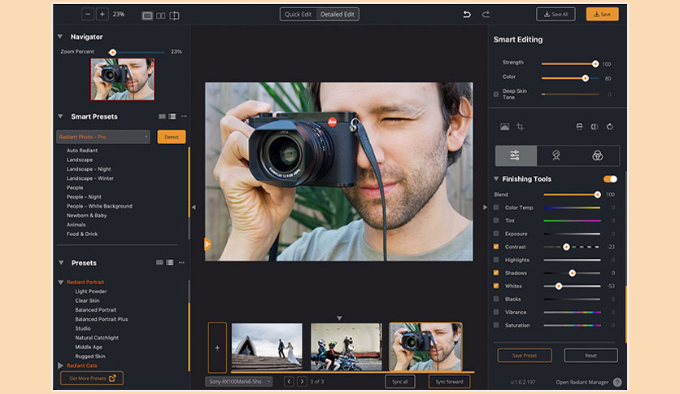This screenshot has height=394, width=680.
Task: Click the Detect button
Action: (x=172, y=137)
